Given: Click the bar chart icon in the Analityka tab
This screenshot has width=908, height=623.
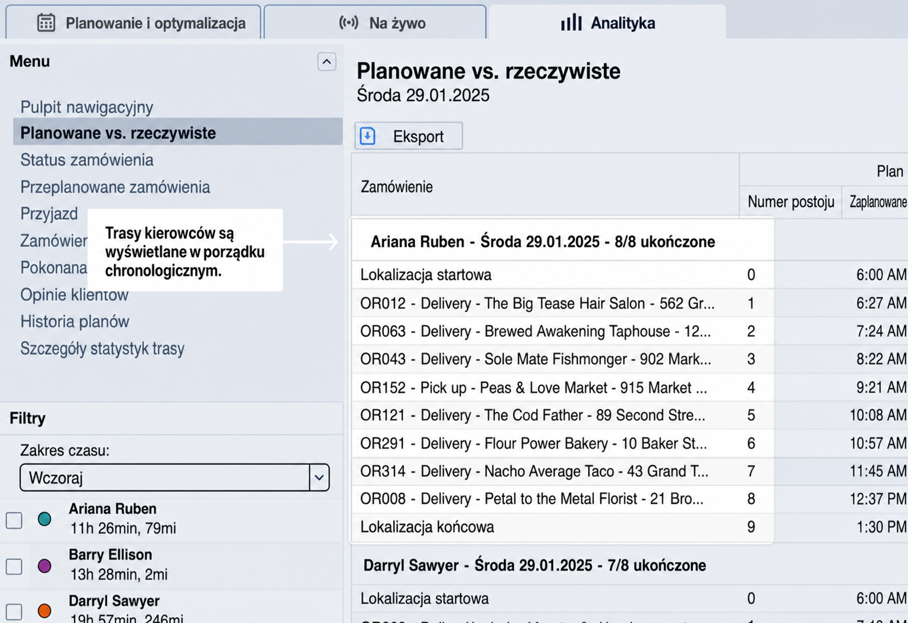Looking at the screenshot, I should click(x=571, y=23).
